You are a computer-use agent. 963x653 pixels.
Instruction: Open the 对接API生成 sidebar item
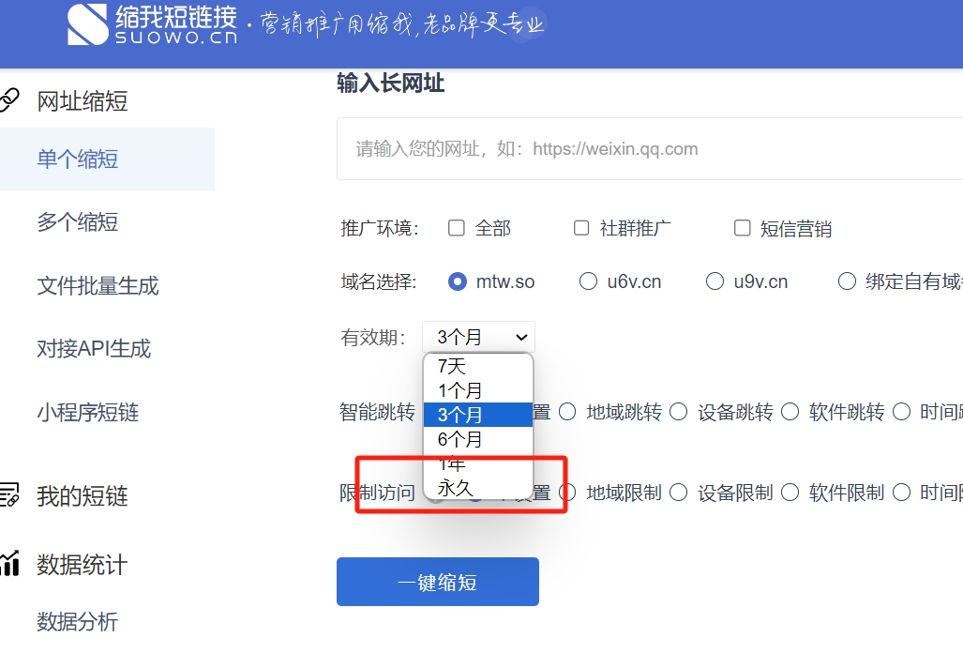pos(94,349)
